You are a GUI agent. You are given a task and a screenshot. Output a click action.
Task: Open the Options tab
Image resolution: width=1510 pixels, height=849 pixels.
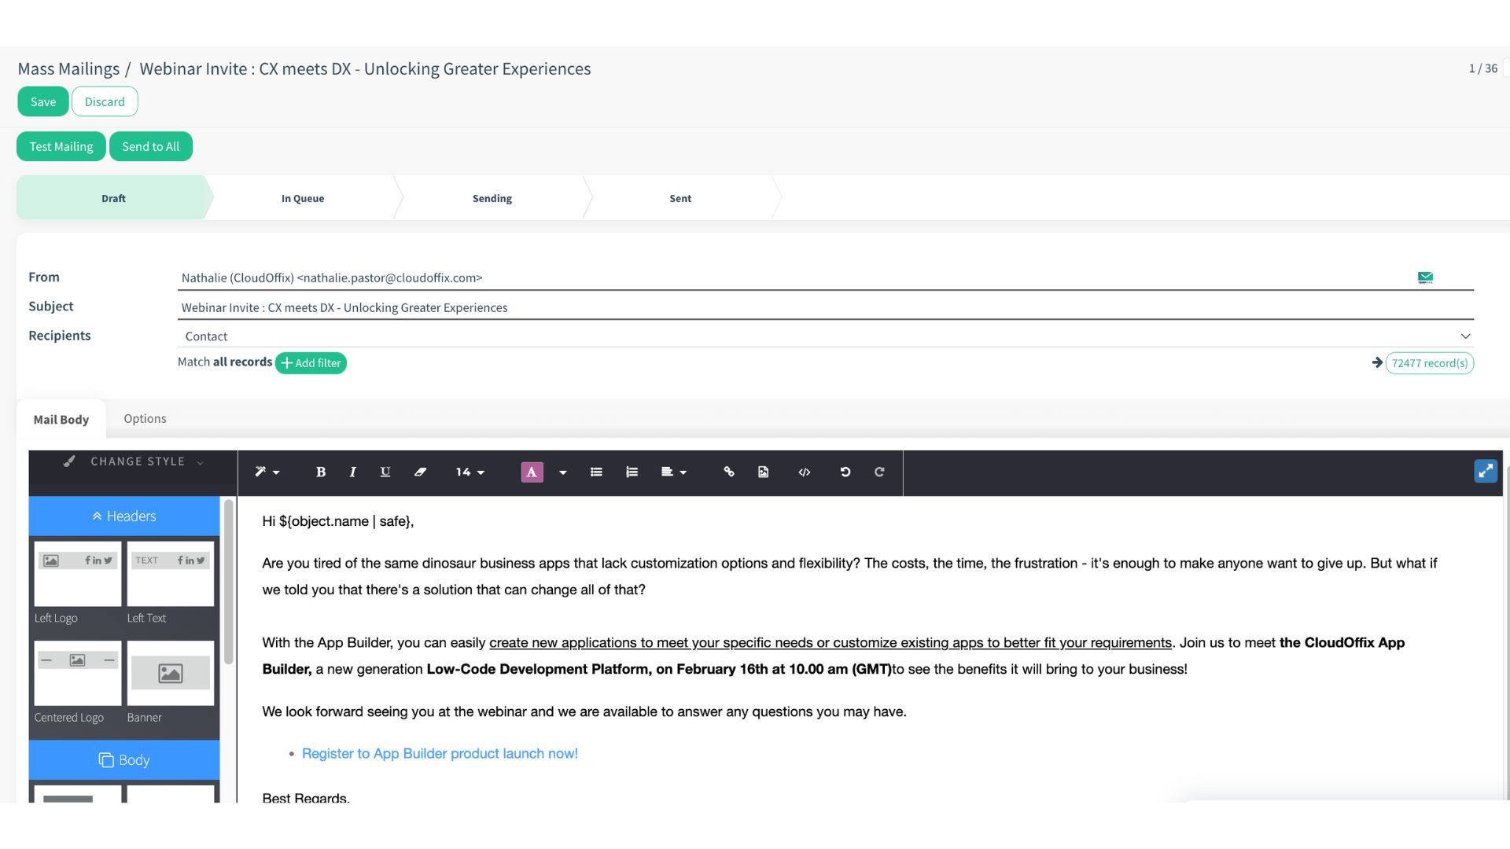click(145, 418)
